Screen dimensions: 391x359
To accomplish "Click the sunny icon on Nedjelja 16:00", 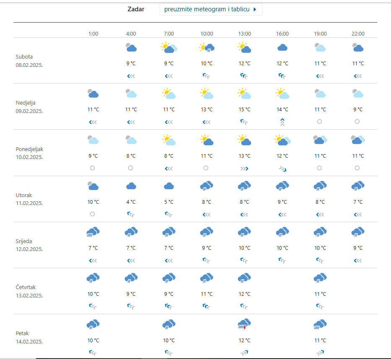I will (x=282, y=93).
